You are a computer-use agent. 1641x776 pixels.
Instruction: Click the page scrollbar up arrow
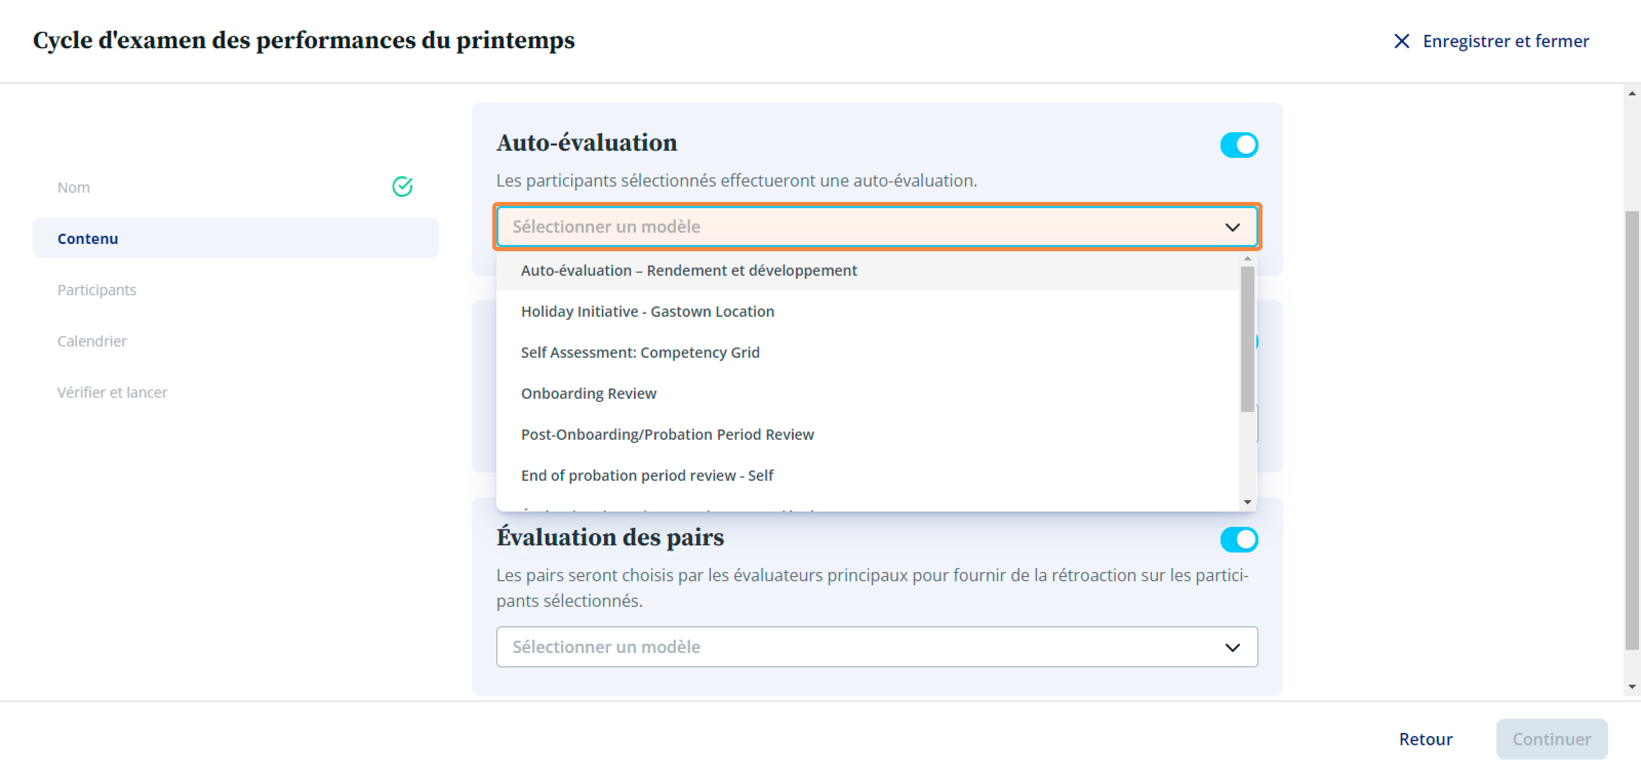[x=1631, y=94]
